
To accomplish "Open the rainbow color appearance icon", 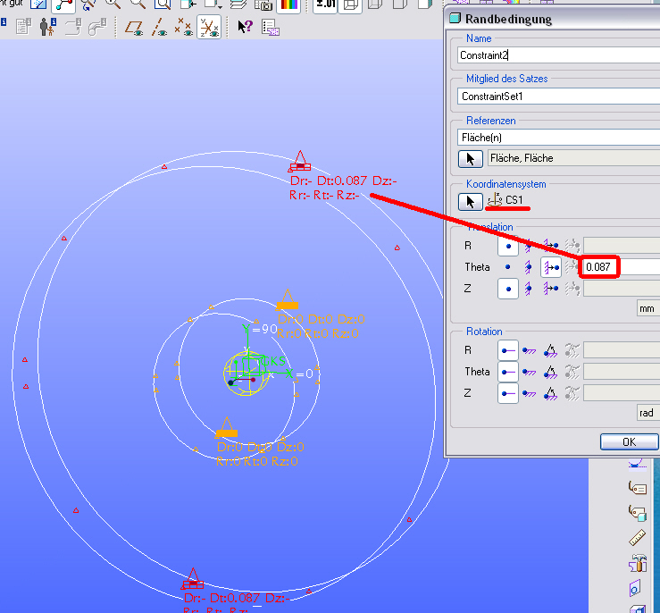I will (x=288, y=5).
